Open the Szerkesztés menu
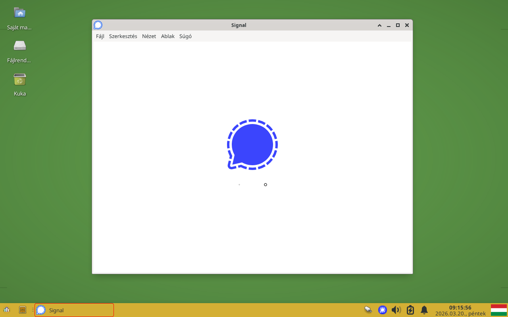Screen dimensions: 508x317 coord(123,36)
